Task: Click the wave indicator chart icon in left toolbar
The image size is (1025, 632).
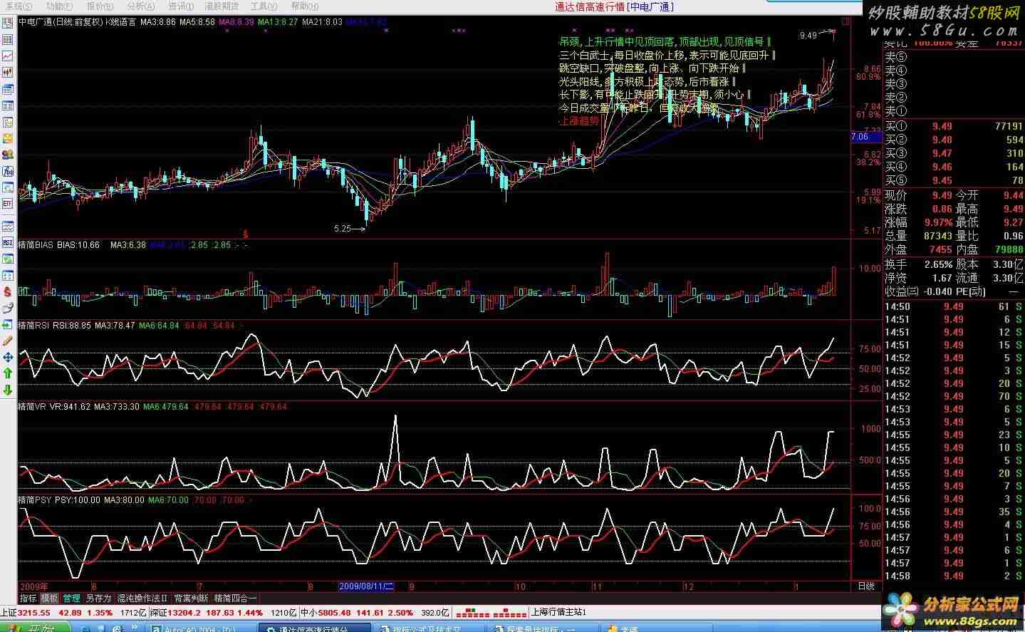Action: click(x=8, y=227)
